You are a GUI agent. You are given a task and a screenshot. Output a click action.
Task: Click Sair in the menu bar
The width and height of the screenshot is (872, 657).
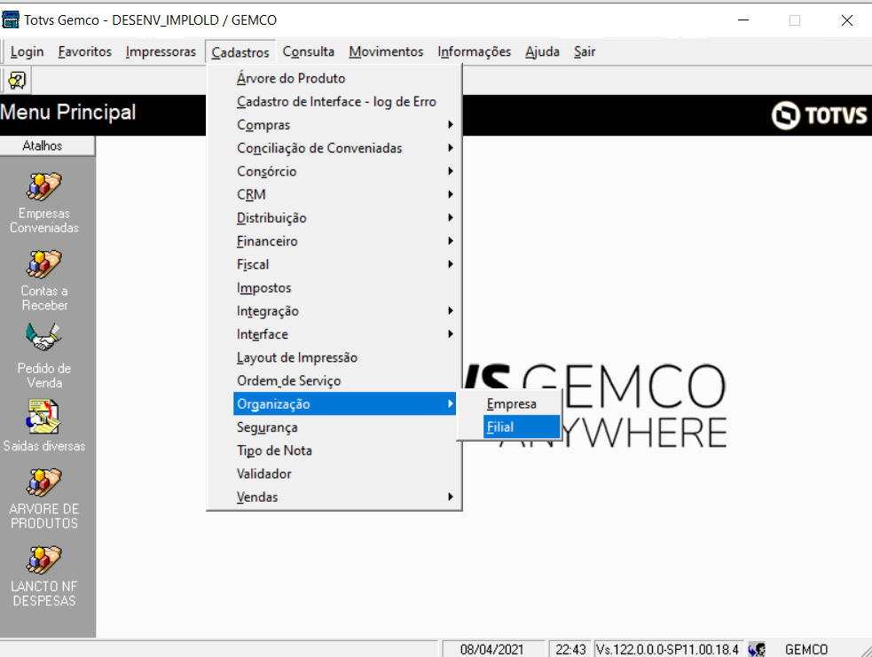click(x=585, y=51)
